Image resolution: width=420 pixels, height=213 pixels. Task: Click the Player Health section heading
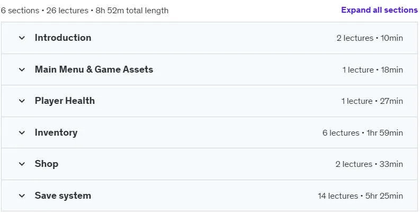[65, 101]
